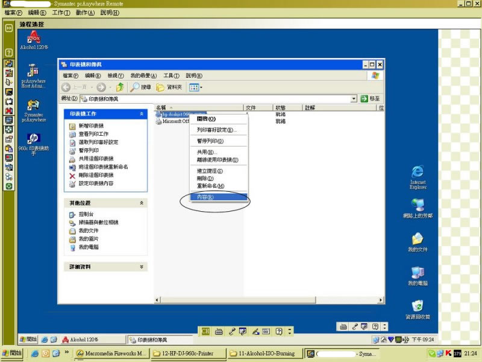Open Internet Explorer icon on remote desktop
The width and height of the screenshot is (482, 362).
click(x=418, y=177)
